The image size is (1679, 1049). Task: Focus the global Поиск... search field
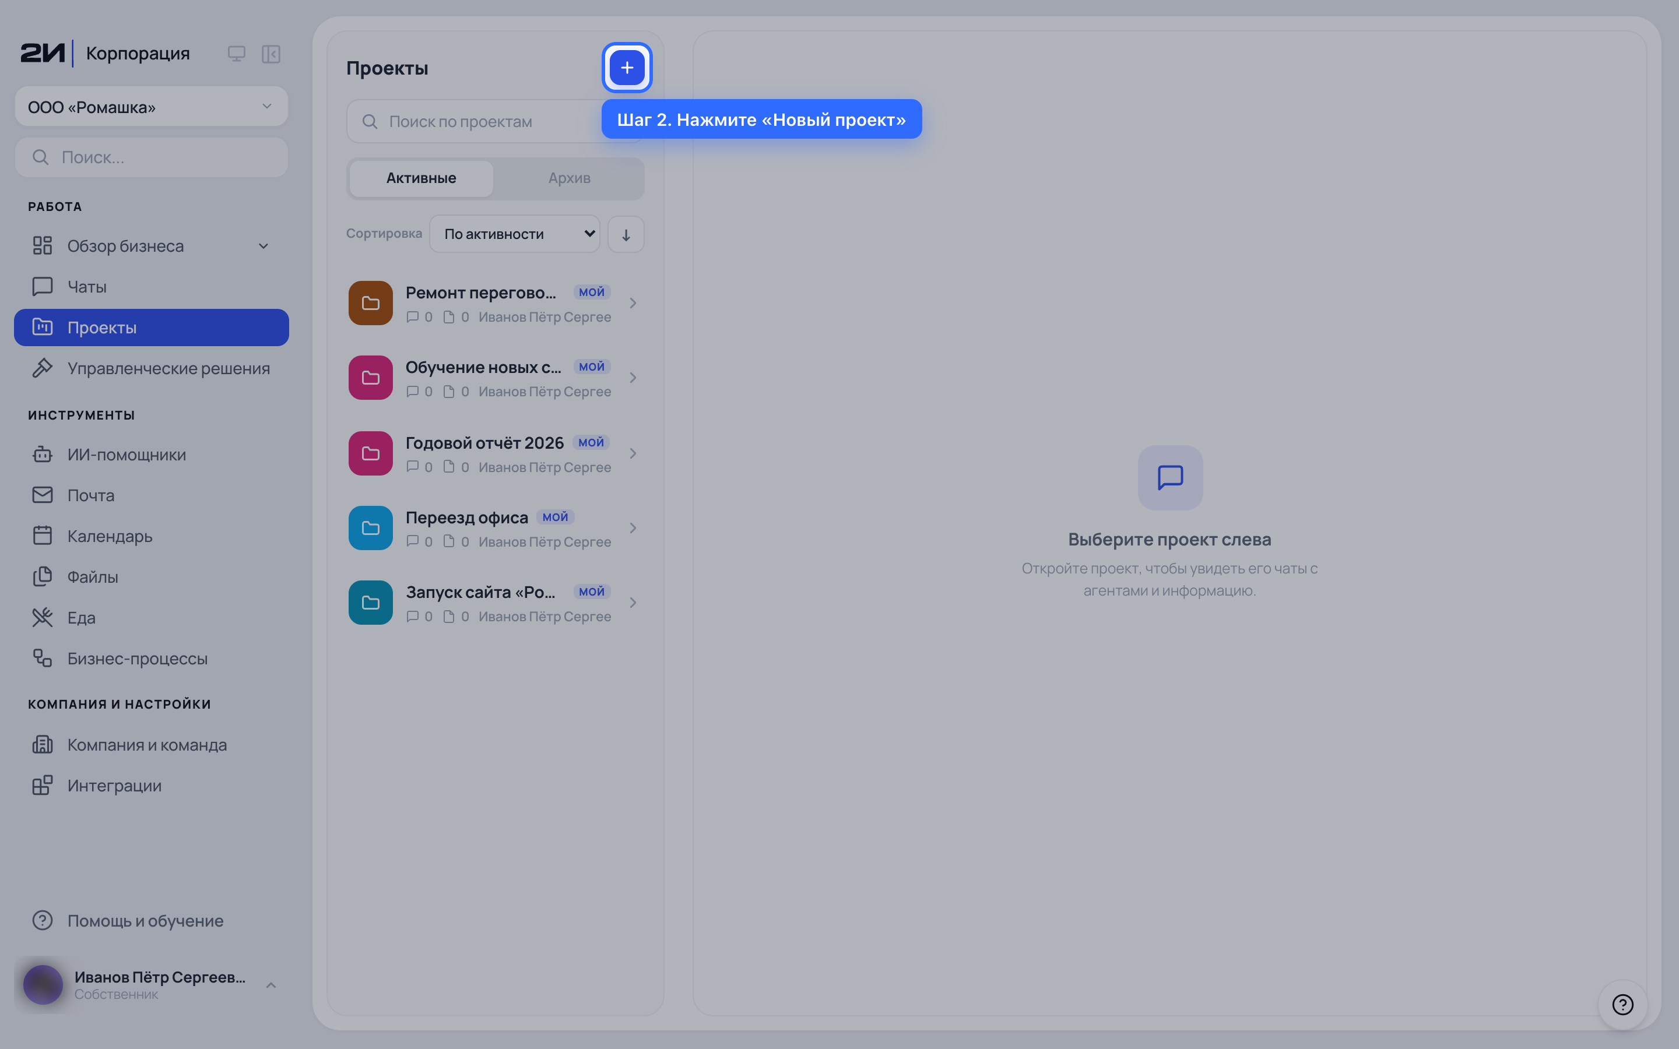pos(151,157)
